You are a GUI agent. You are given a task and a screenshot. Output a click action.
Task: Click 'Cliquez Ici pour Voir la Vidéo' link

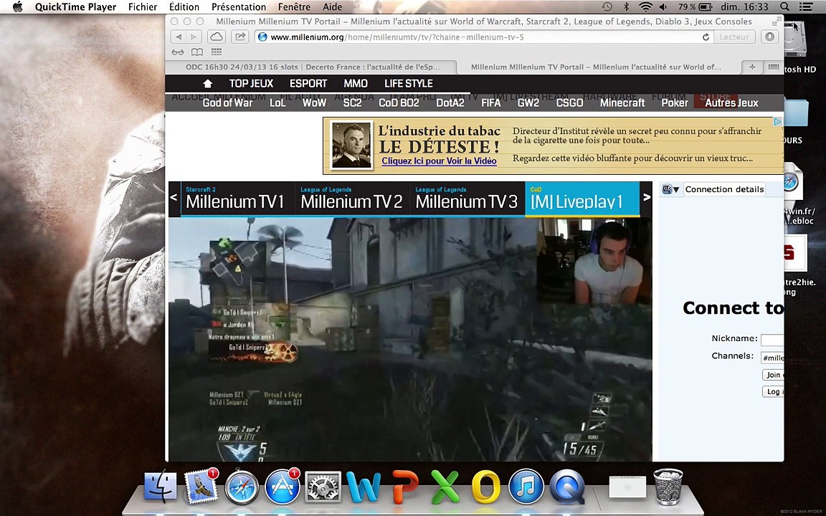click(x=440, y=161)
